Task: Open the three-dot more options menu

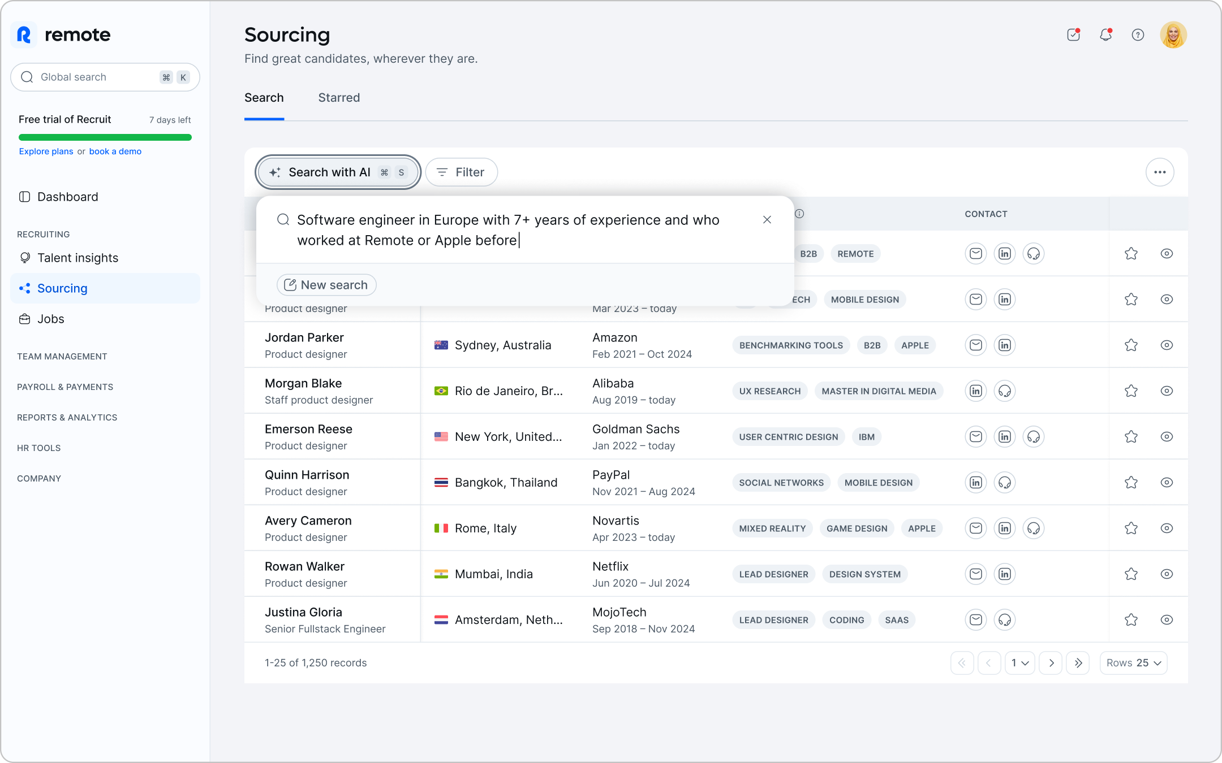Action: point(1160,172)
